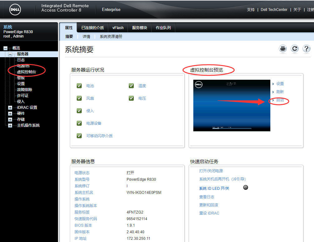This screenshot has height=242, width=314.
Task: Click the IP address value 172.30.250.11
Action: tap(138, 238)
